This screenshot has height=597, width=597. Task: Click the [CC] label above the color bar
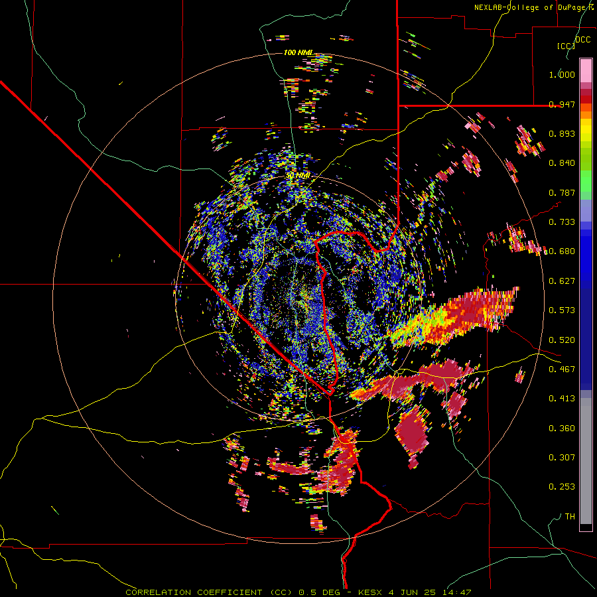[x=566, y=46]
